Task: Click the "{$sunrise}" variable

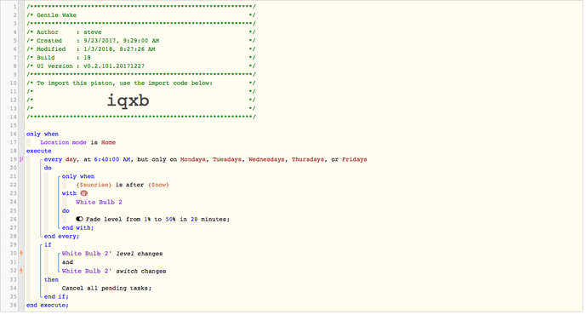Action: pos(94,185)
